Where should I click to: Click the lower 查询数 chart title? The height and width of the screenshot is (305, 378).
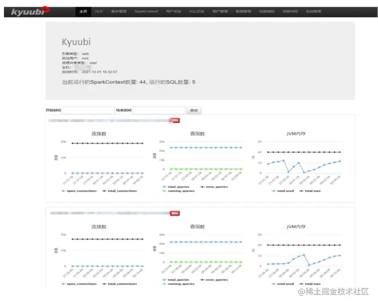197,227
